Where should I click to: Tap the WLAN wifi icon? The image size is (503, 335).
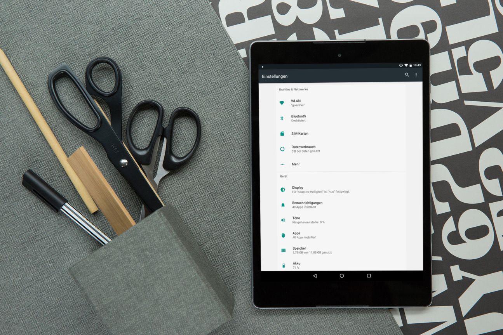282,103
